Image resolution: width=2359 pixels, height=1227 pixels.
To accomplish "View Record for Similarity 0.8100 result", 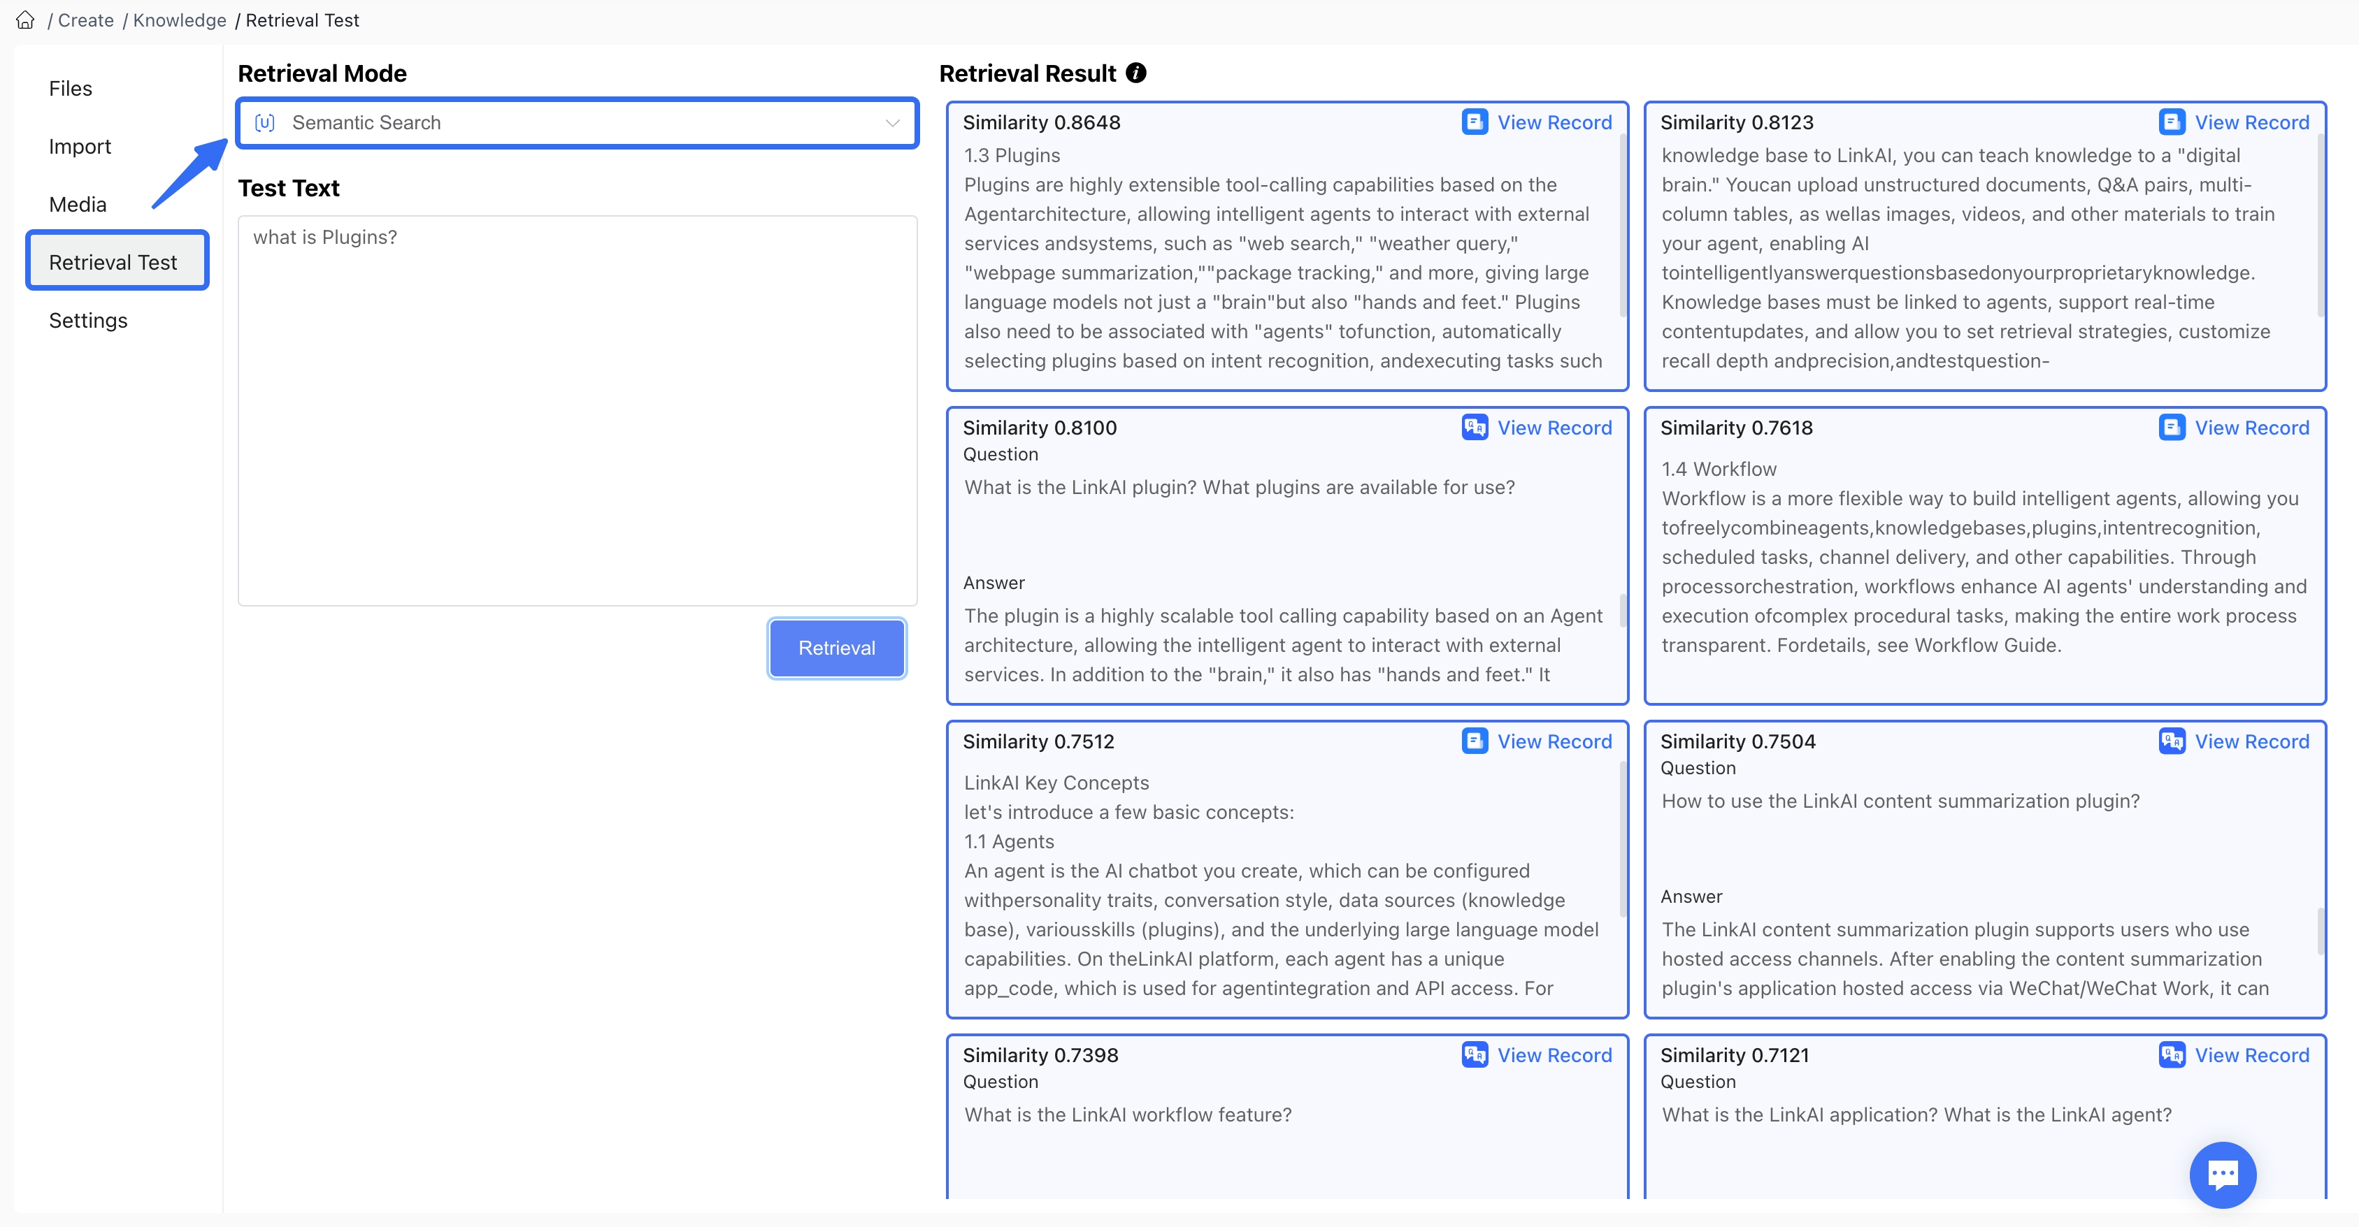I will (1554, 428).
